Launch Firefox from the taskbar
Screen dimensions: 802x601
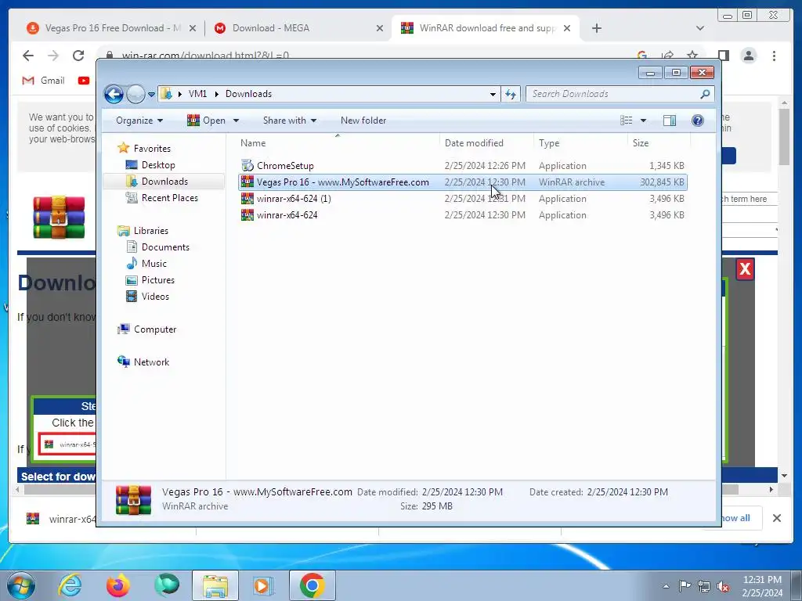(117, 585)
